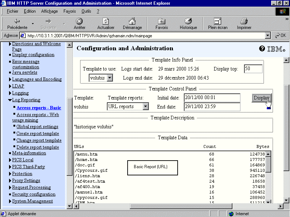Open Change report template link

[39, 140]
